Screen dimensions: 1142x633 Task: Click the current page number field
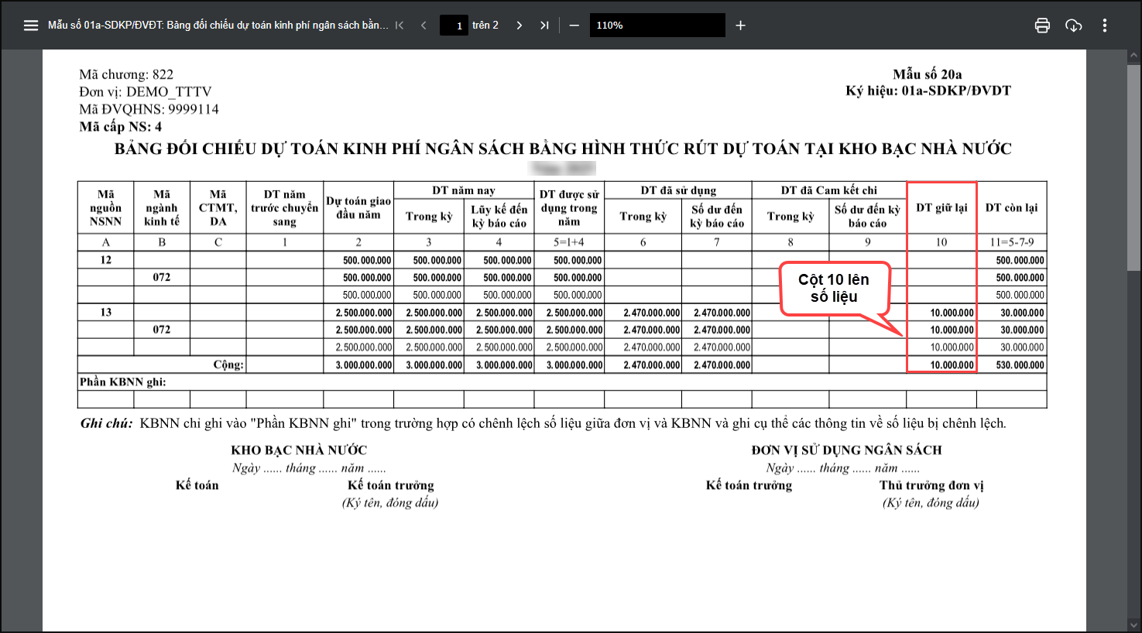coord(454,26)
